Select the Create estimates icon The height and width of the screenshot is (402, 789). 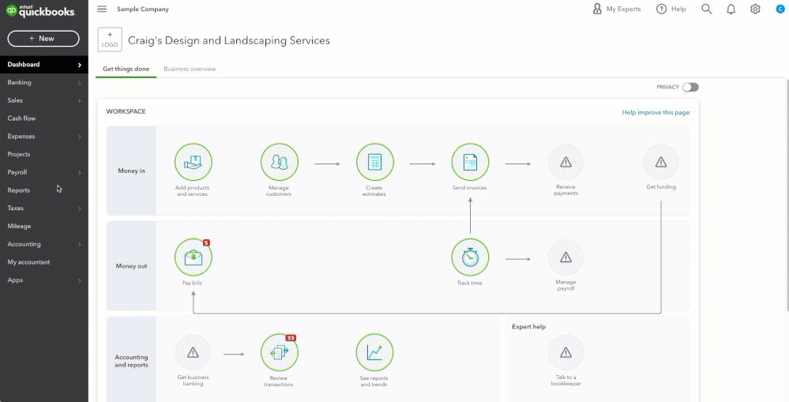374,162
